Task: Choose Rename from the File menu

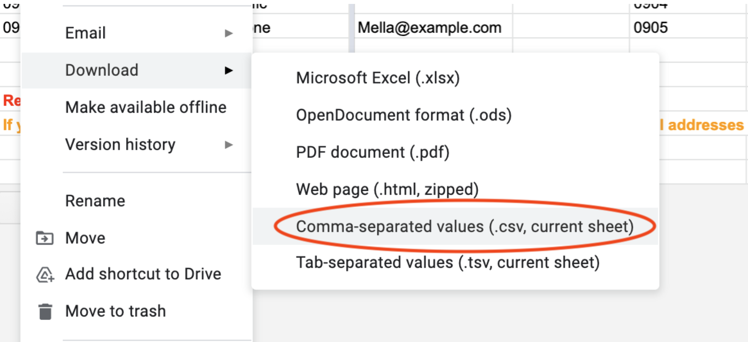Action: [137, 201]
